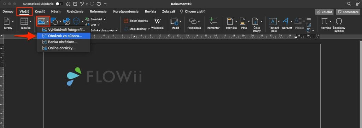
Task: Click the Strany pages icon
Action: point(7,21)
